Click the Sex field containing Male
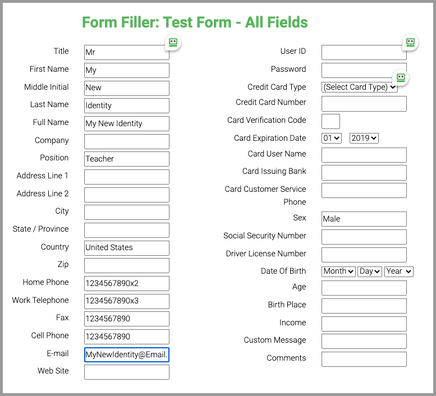Screen dimensions: 436x396 364,219
